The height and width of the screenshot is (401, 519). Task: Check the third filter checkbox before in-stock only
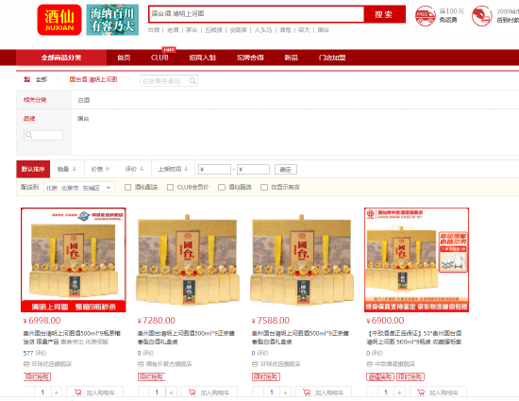(222, 187)
